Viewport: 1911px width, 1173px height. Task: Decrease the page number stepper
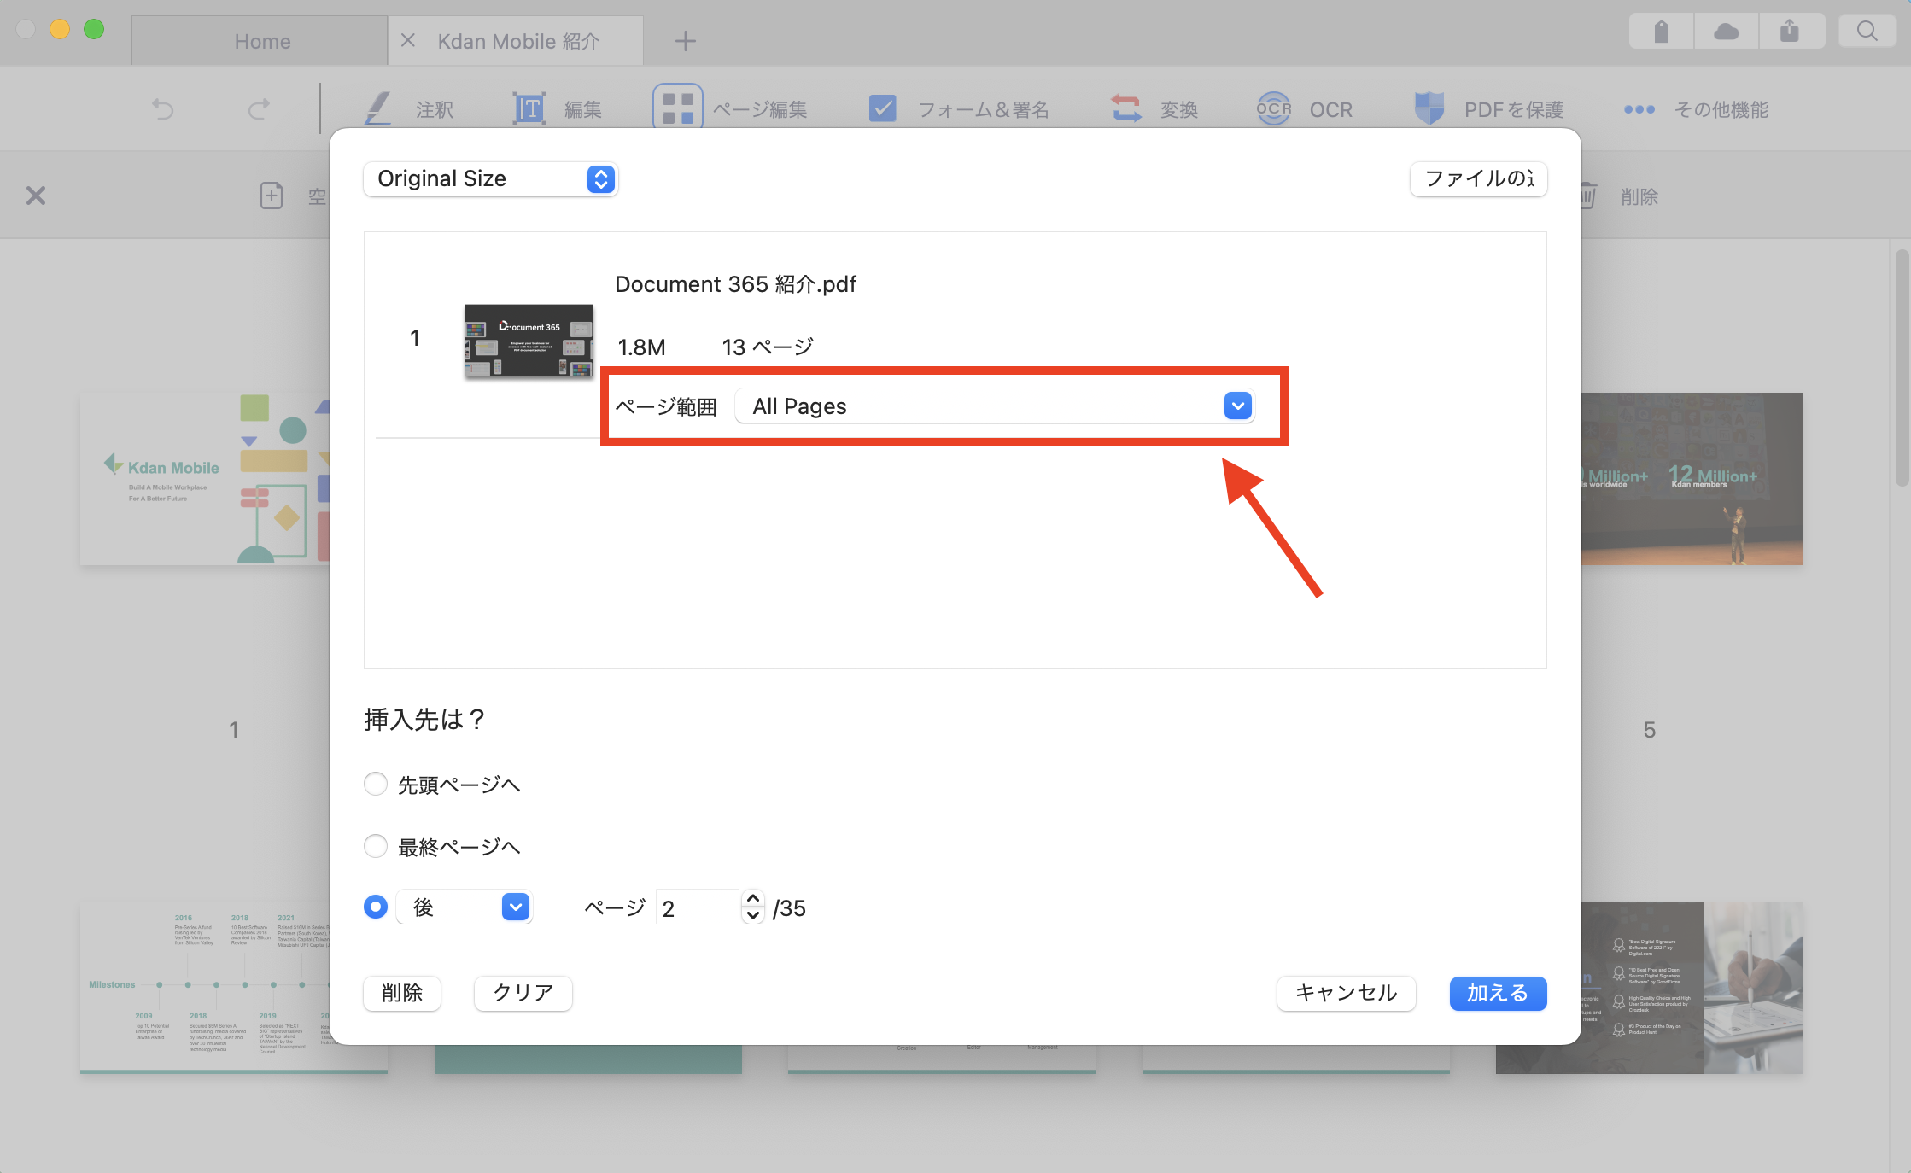pyautogui.click(x=752, y=915)
